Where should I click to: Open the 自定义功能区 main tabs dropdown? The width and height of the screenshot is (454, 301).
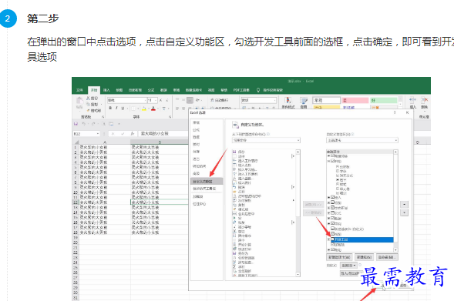coord(362,140)
